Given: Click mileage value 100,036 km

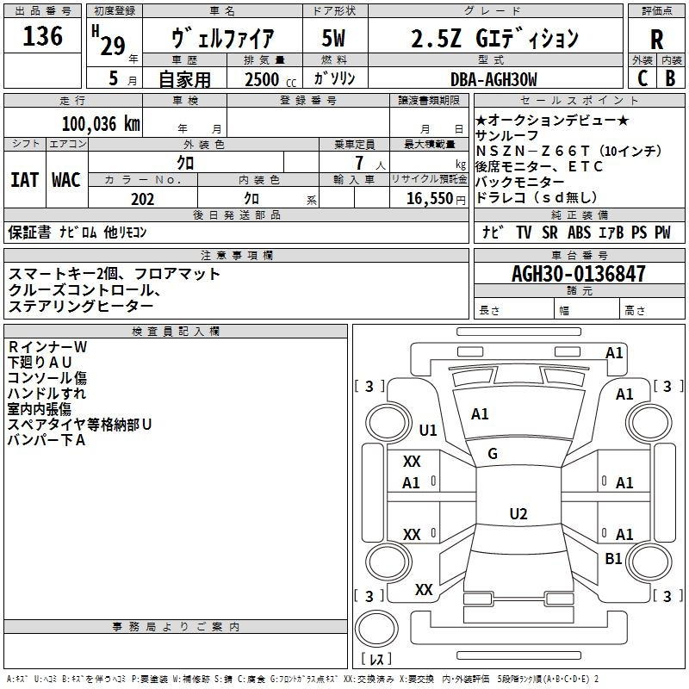Looking at the screenshot, I should 101,124.
